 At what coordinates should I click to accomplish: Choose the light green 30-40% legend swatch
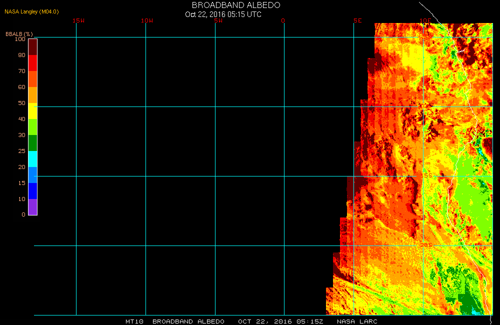(x=32, y=127)
